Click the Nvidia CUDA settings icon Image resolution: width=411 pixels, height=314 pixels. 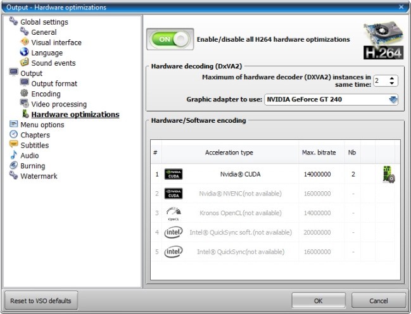(389, 174)
